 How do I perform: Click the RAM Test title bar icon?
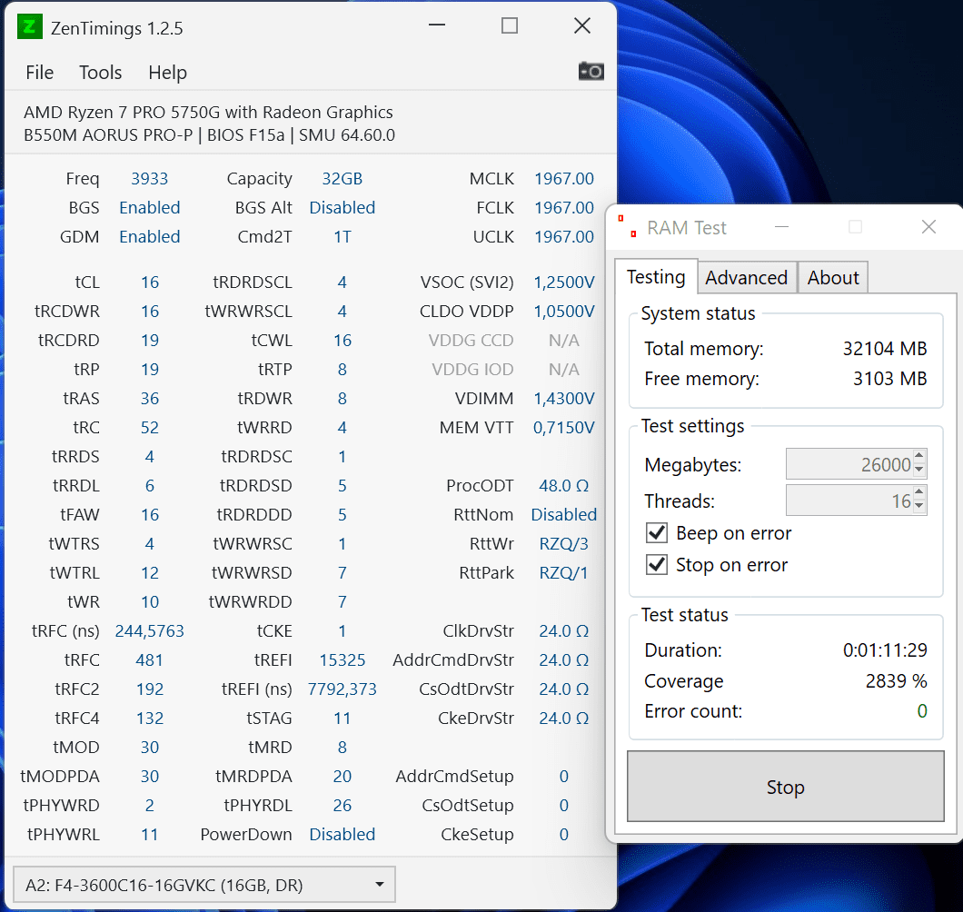point(627,226)
